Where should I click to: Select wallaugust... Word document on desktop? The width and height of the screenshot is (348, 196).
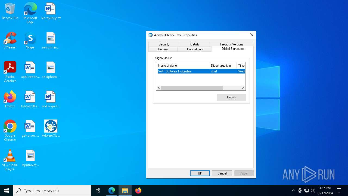click(51, 99)
